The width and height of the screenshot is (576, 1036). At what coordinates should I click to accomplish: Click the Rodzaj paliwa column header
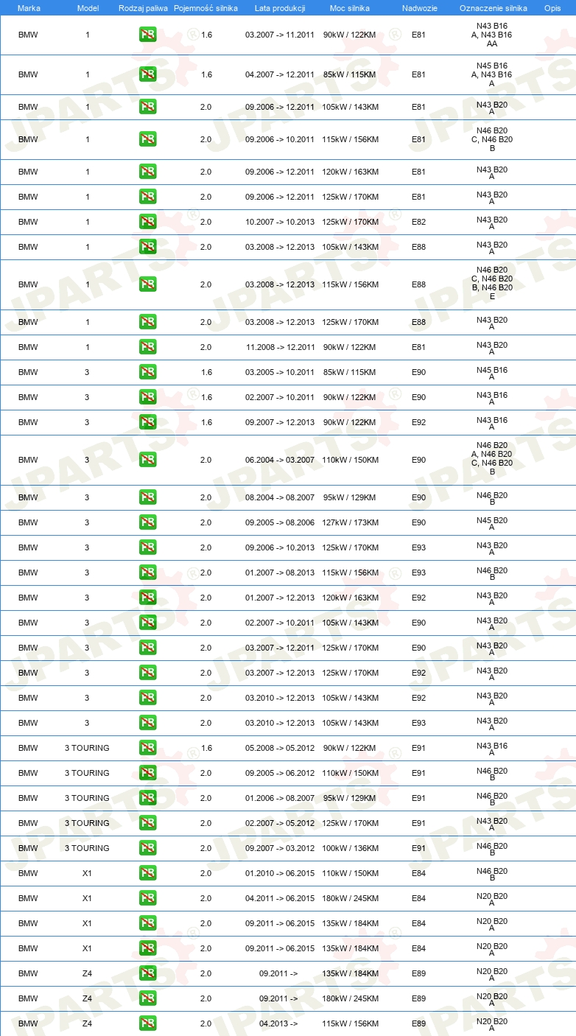point(143,7)
